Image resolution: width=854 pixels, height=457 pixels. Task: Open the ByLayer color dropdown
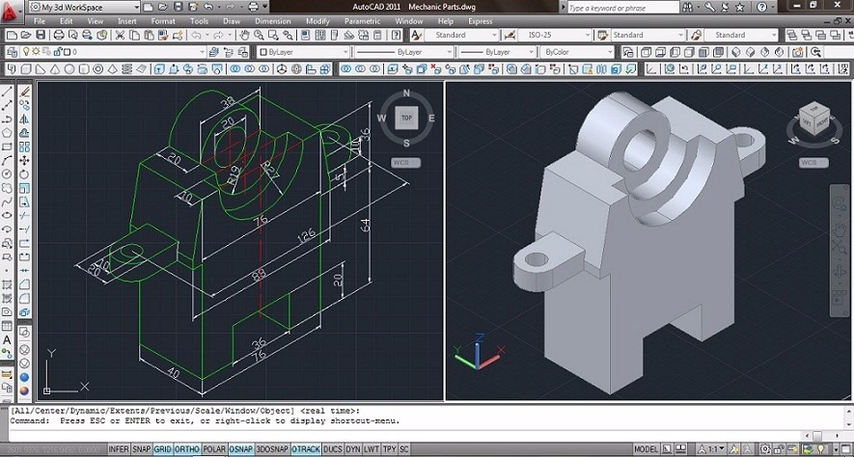[303, 52]
